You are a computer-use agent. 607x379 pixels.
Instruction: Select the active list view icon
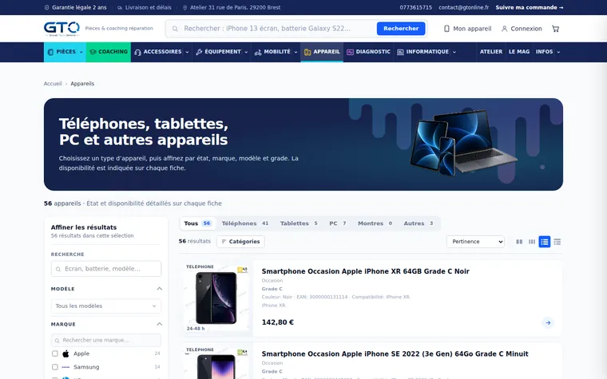pyautogui.click(x=544, y=242)
